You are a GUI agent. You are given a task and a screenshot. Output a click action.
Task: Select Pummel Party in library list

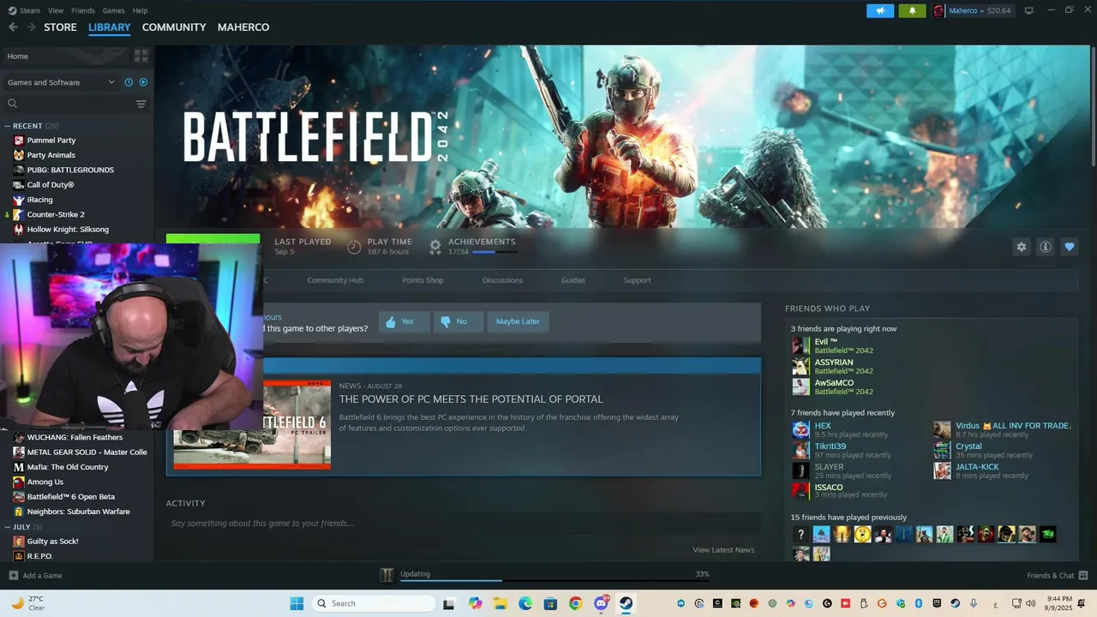51,141
